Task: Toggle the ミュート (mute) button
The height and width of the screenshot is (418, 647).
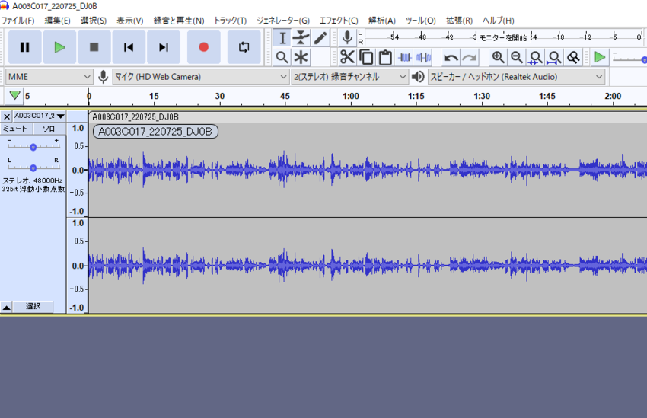Action: (16, 129)
